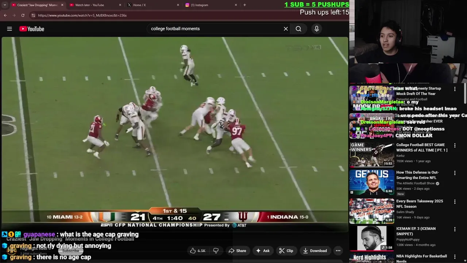Screen dimensions: 467x263
Task: Open ICEMAN EP. 3 (ICEMAN SNIPPET) title
Action: coord(416,231)
